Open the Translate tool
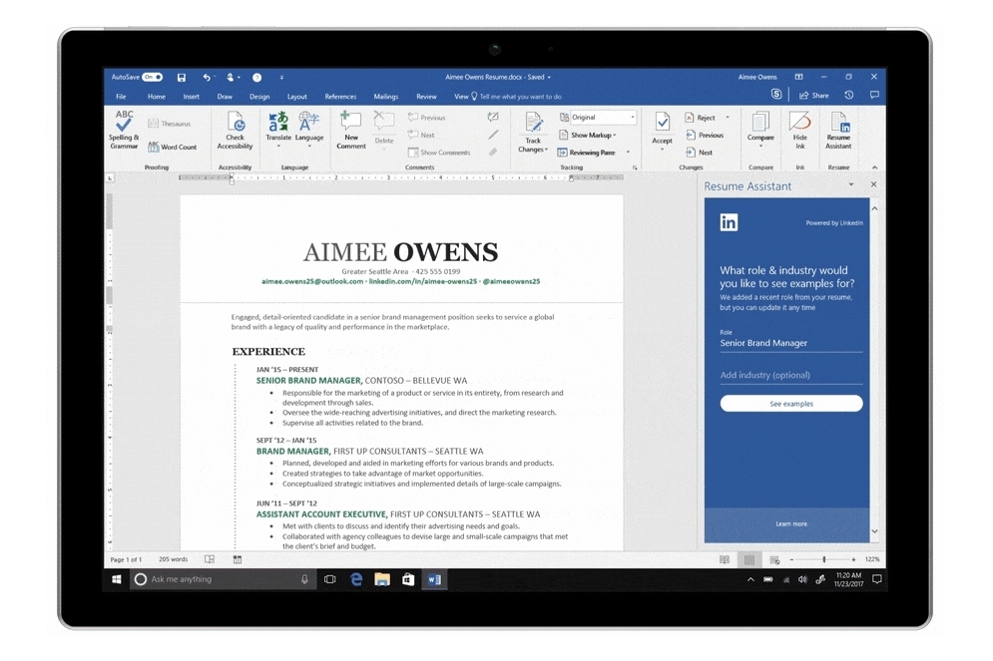The width and height of the screenshot is (993, 661). pyautogui.click(x=278, y=130)
